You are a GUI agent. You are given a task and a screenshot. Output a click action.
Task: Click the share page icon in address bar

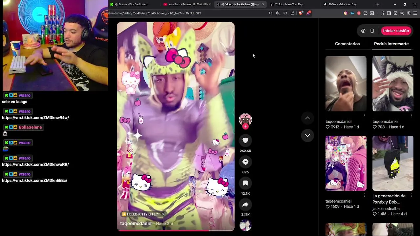tap(293, 13)
